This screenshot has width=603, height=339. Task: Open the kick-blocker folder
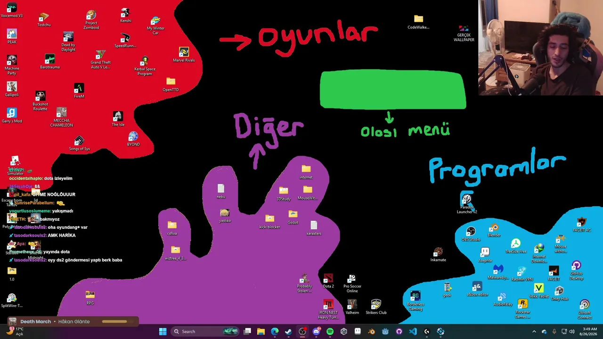click(x=269, y=222)
